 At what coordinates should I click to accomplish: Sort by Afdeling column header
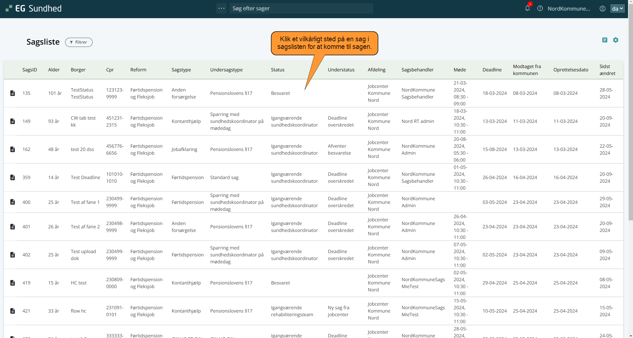tap(376, 70)
